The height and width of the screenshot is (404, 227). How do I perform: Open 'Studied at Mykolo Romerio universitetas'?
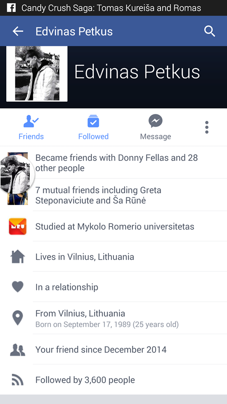pyautogui.click(x=113, y=226)
